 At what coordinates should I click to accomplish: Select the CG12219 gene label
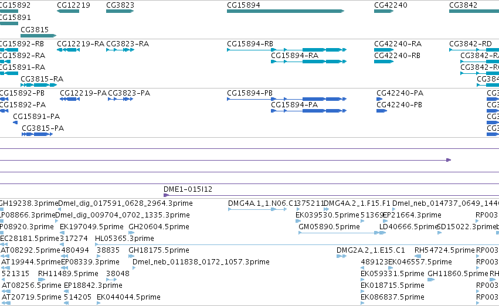tap(73, 5)
